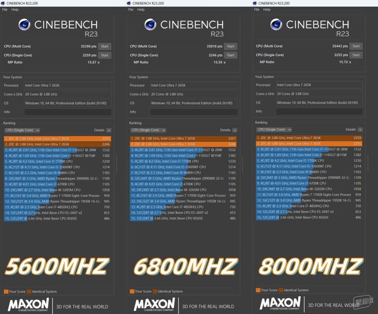Start the Single Core test beside 2255 pts
The width and height of the screenshot is (378, 314).
(x=356, y=55)
